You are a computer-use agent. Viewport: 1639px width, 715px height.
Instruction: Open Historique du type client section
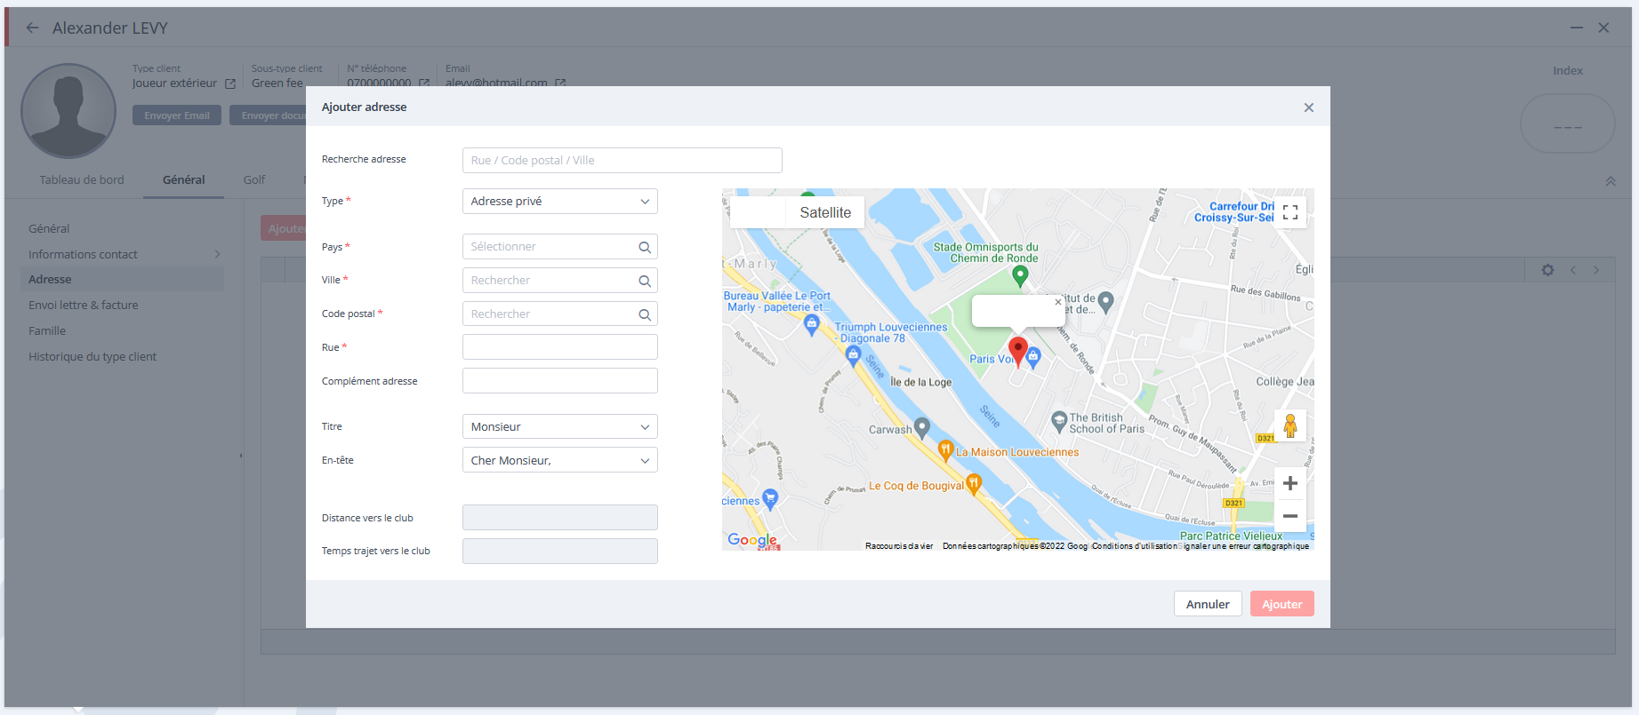coord(92,356)
